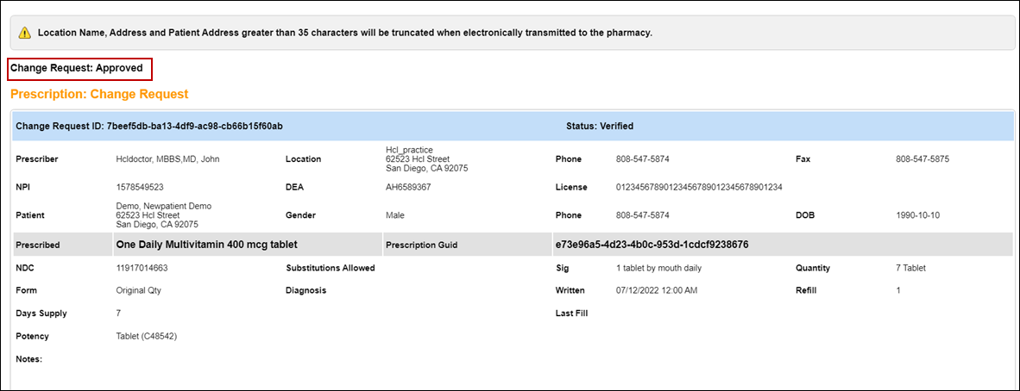Click the NDC code 11917014663
This screenshot has width=1020, height=391.
(142, 268)
